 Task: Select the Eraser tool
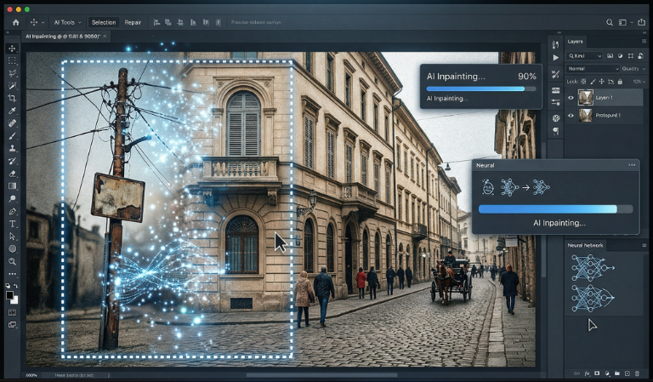tap(12, 173)
